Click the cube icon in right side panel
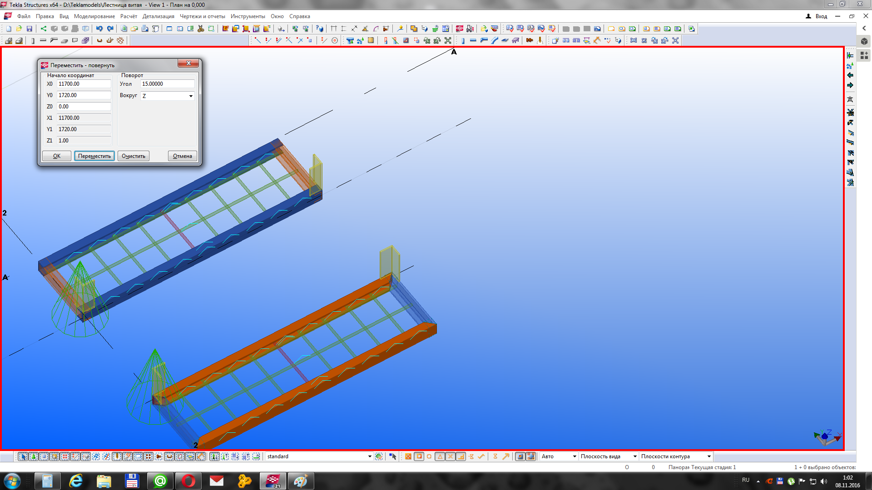 [864, 41]
